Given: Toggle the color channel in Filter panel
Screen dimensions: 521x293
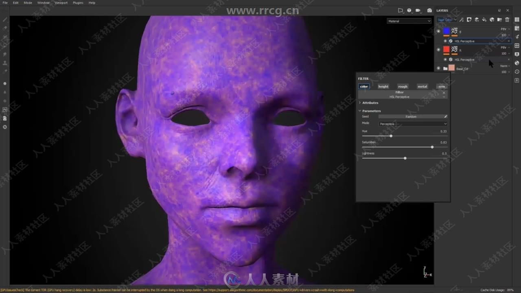Looking at the screenshot, I should [364, 86].
